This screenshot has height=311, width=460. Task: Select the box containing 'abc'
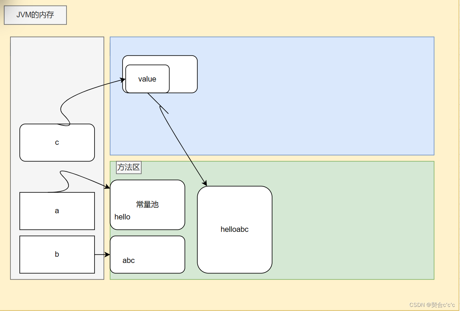point(147,255)
